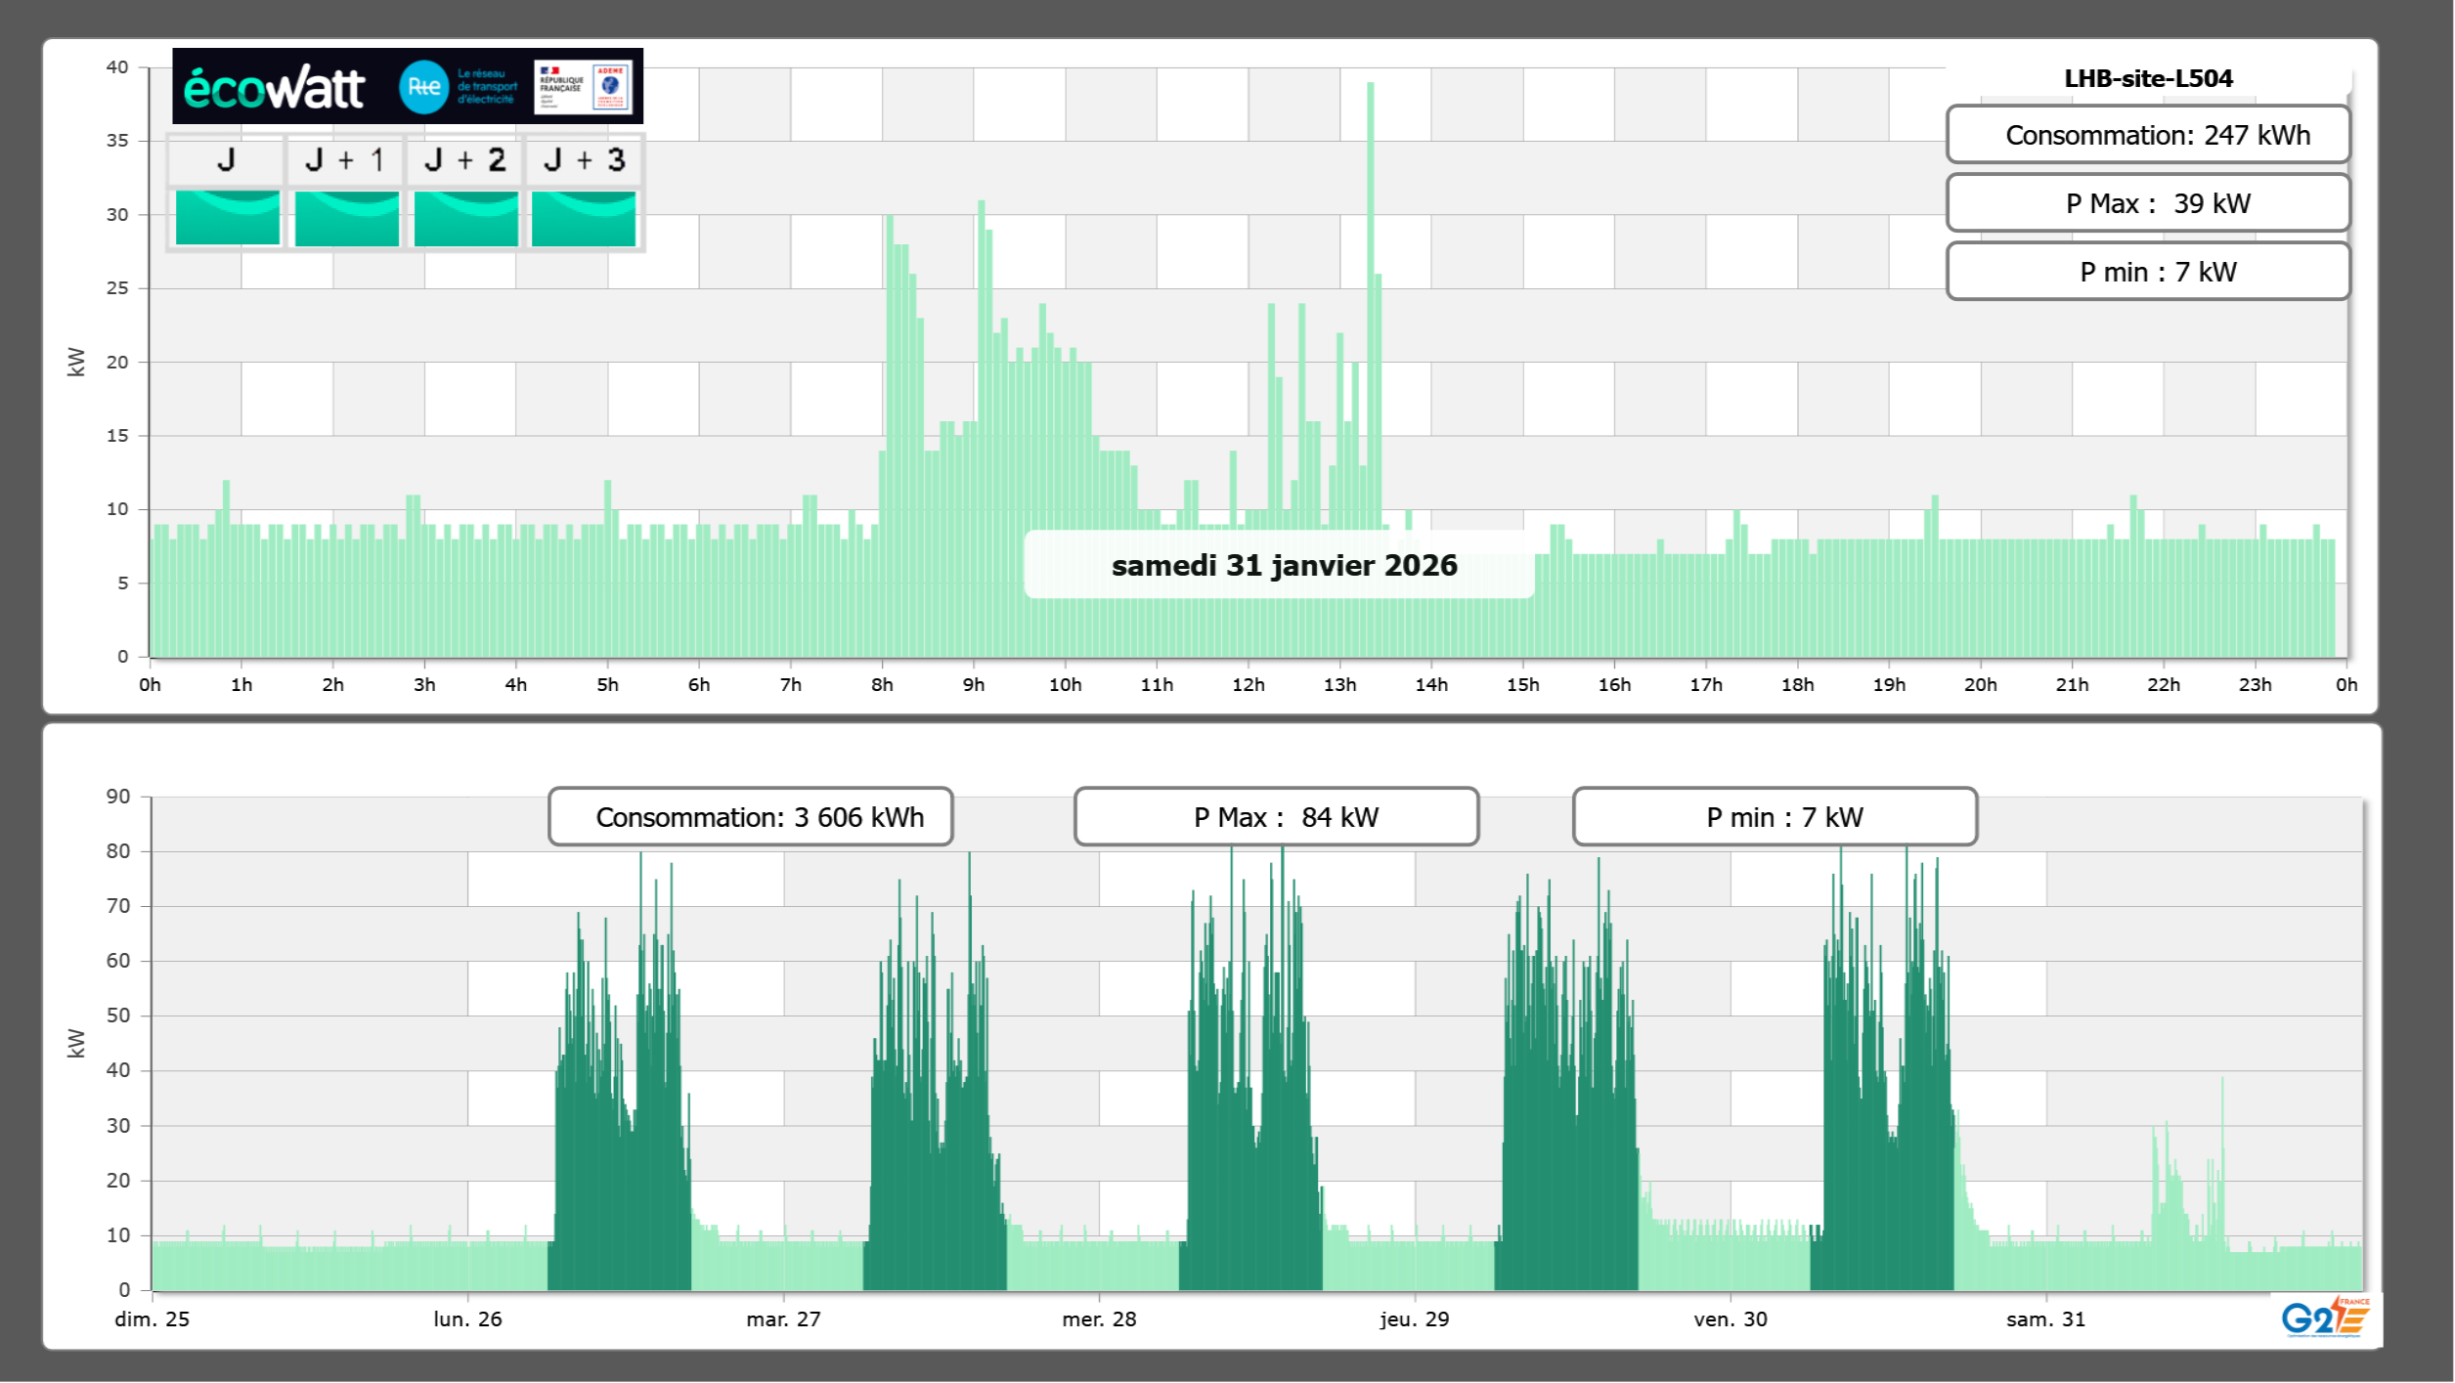Screen dimensions: 2455x1383
Task: Click the LHB-site-L504 site title
Action: (x=2147, y=78)
